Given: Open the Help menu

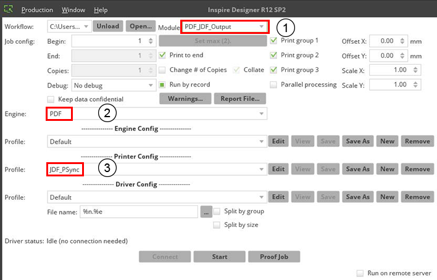Looking at the screenshot, I should [x=101, y=10].
